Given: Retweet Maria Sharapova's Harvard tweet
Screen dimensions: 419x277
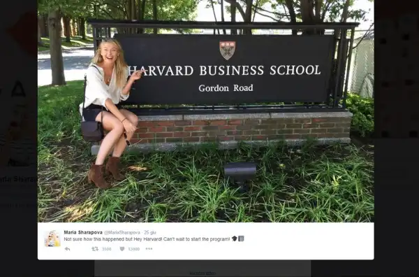Looking at the screenshot, I should click(x=95, y=249).
